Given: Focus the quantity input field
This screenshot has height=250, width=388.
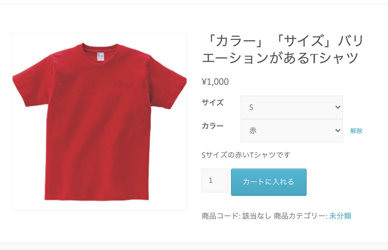Looking at the screenshot, I should point(215,181).
